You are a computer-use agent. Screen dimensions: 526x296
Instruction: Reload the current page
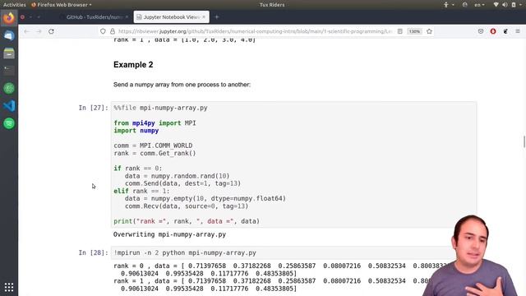(51, 31)
